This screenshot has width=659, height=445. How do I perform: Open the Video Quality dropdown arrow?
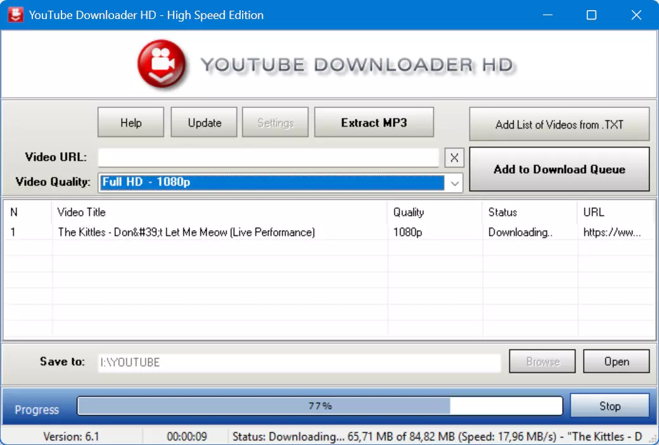pyautogui.click(x=454, y=183)
